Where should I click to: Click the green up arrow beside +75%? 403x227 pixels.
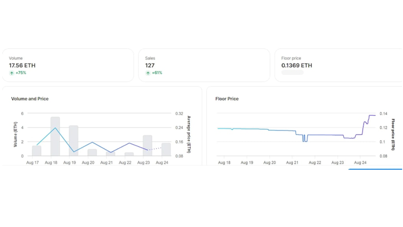coord(12,73)
